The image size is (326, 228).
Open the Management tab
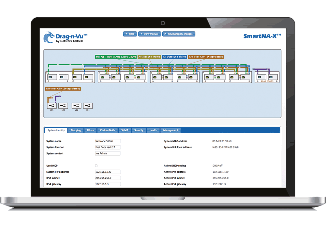[x=171, y=130]
